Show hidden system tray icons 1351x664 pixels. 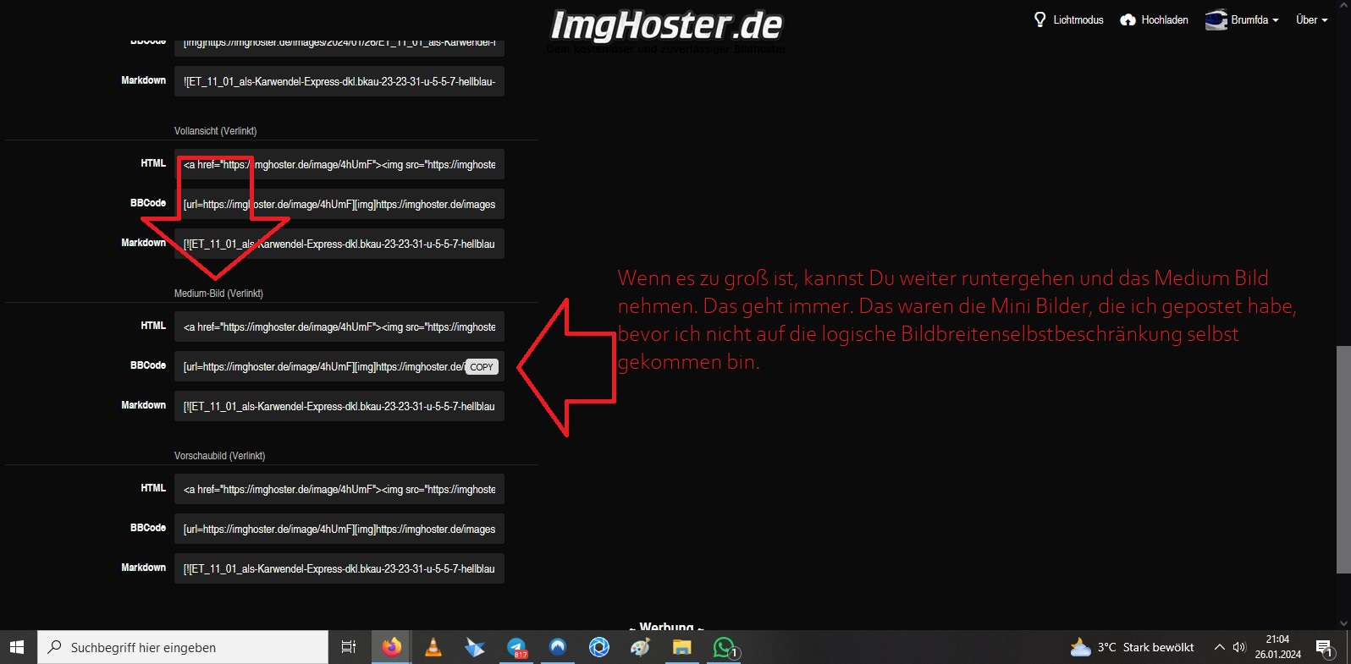[1219, 647]
